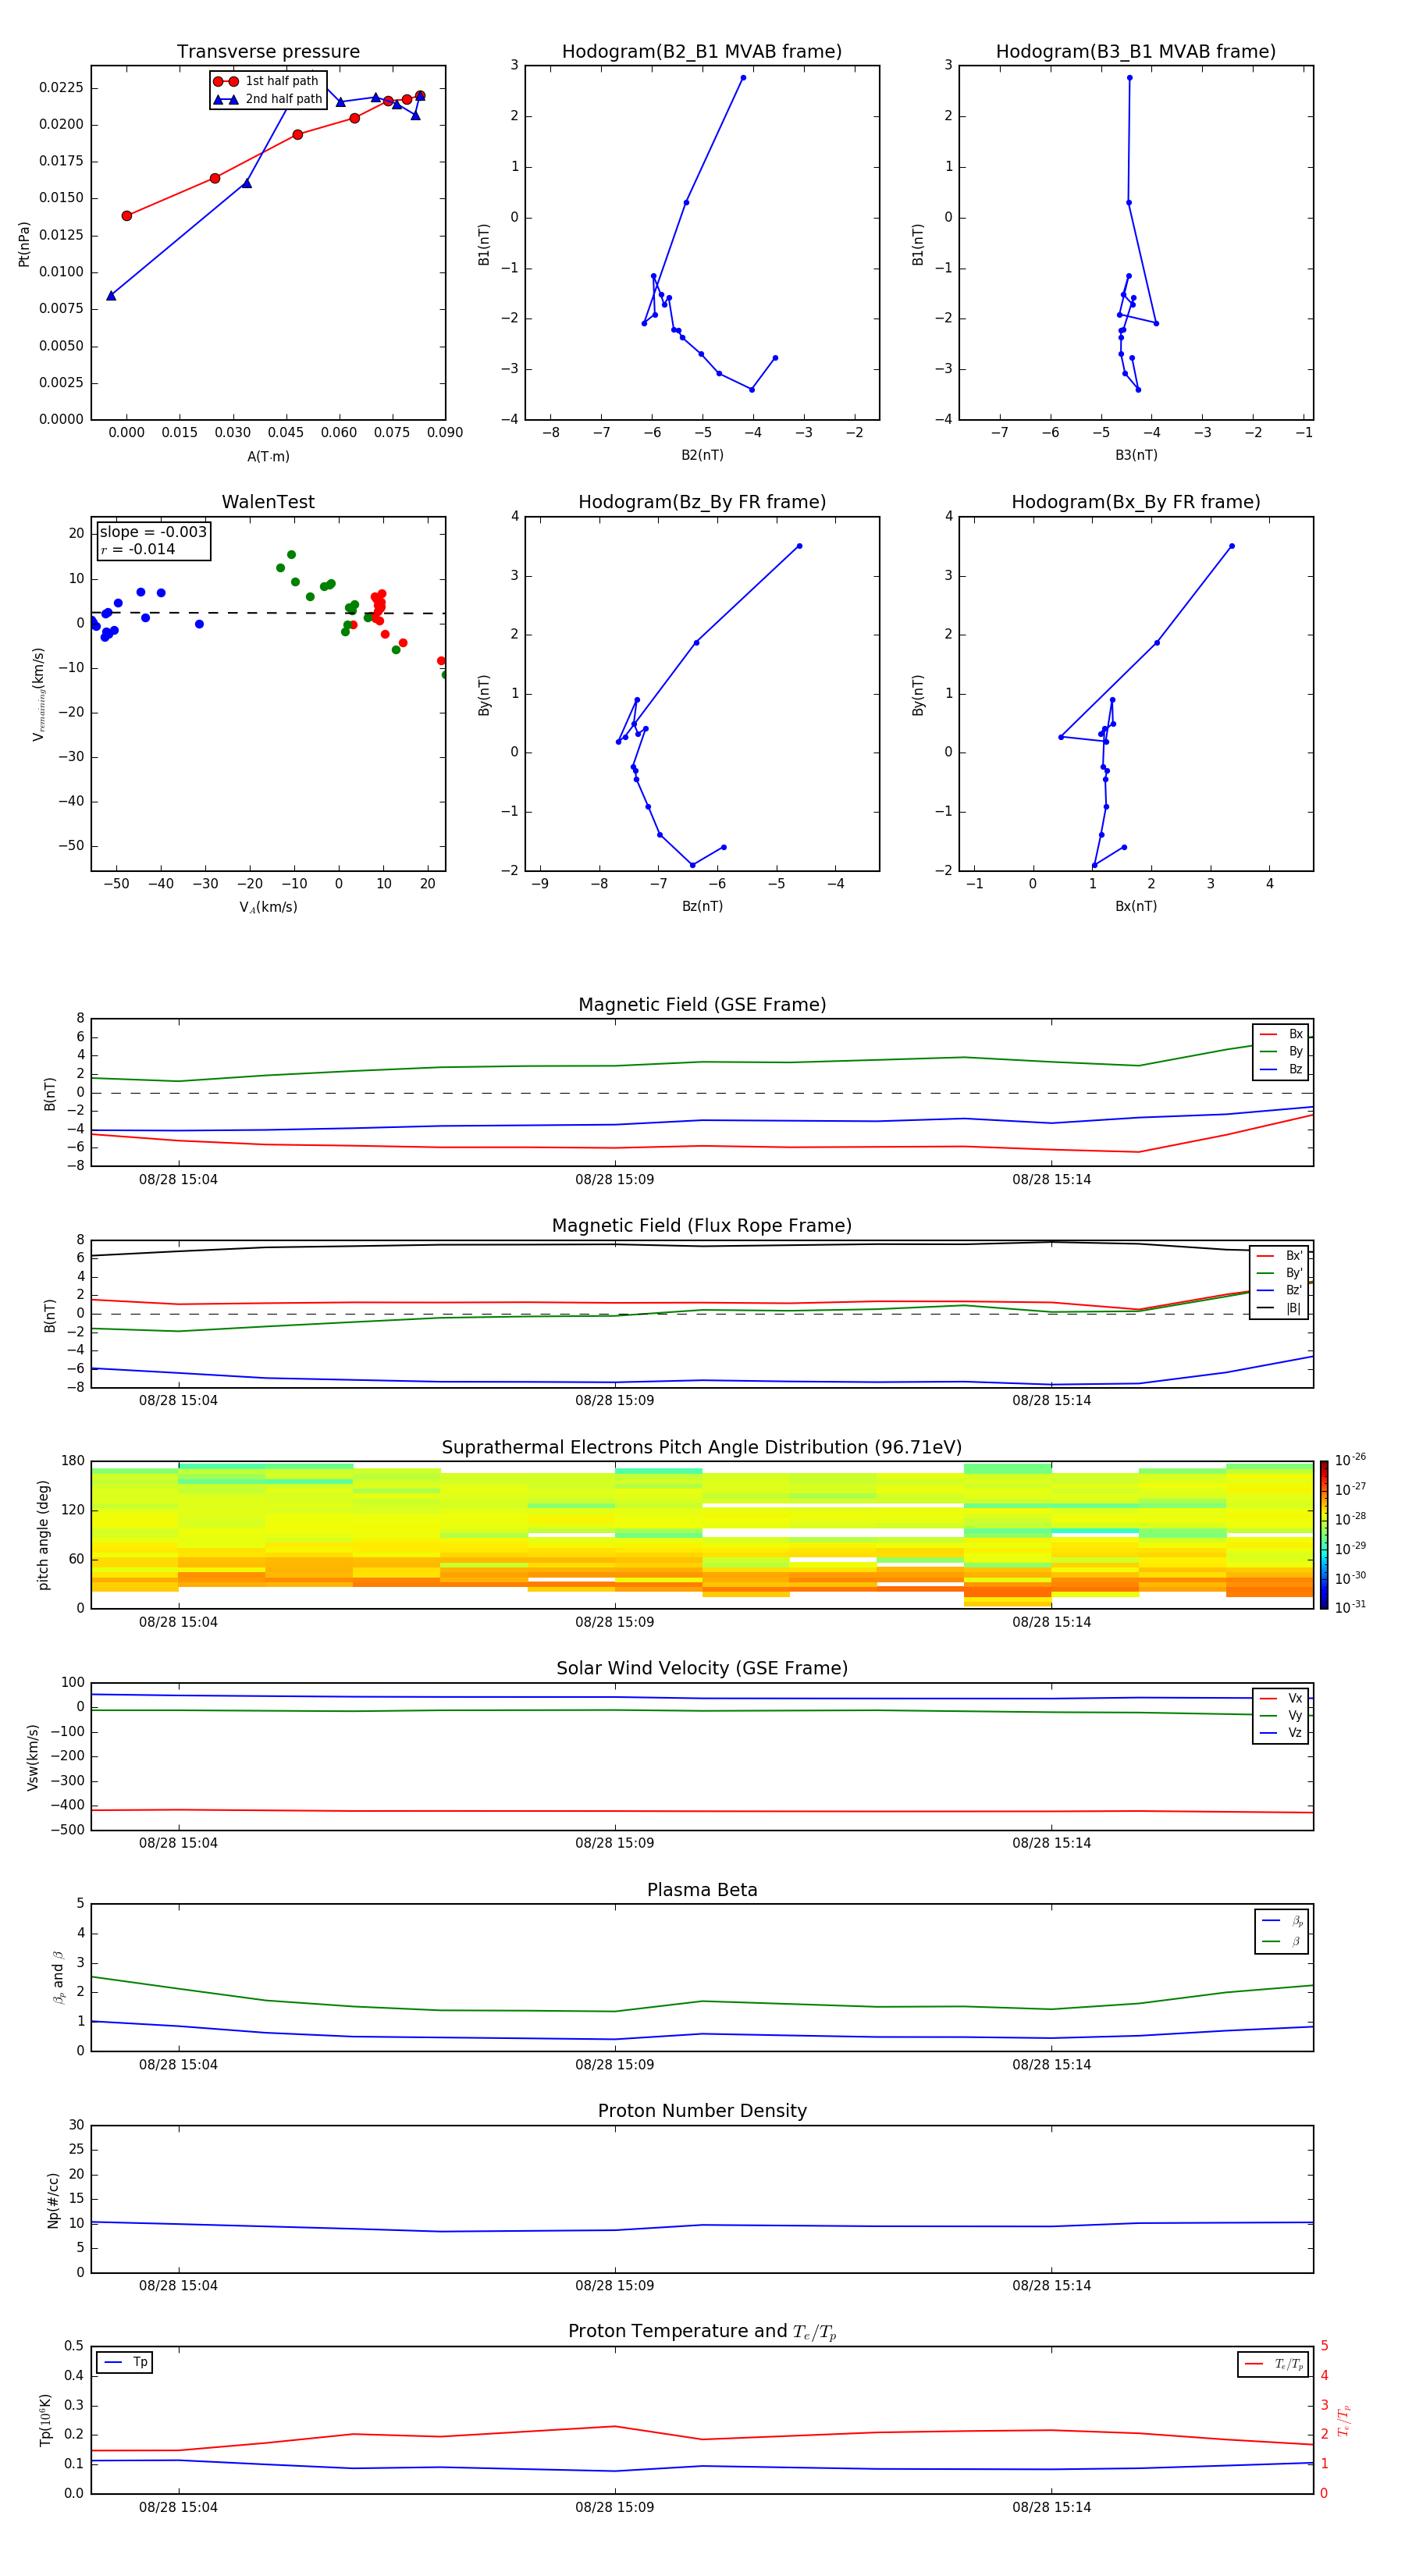The image size is (1405, 2576).
Task: Click the 'slope = -0.003' annotation
Action: (x=153, y=532)
